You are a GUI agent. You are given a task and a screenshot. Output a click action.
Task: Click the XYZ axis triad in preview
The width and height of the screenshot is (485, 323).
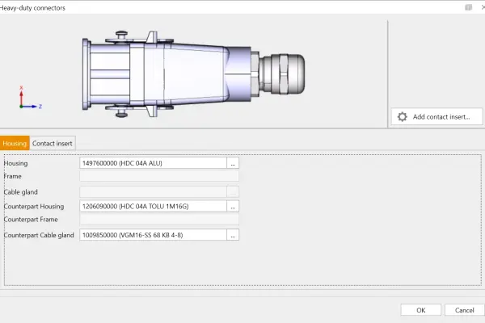coord(26,99)
